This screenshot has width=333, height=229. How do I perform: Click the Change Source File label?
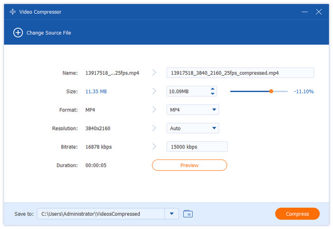(x=49, y=33)
